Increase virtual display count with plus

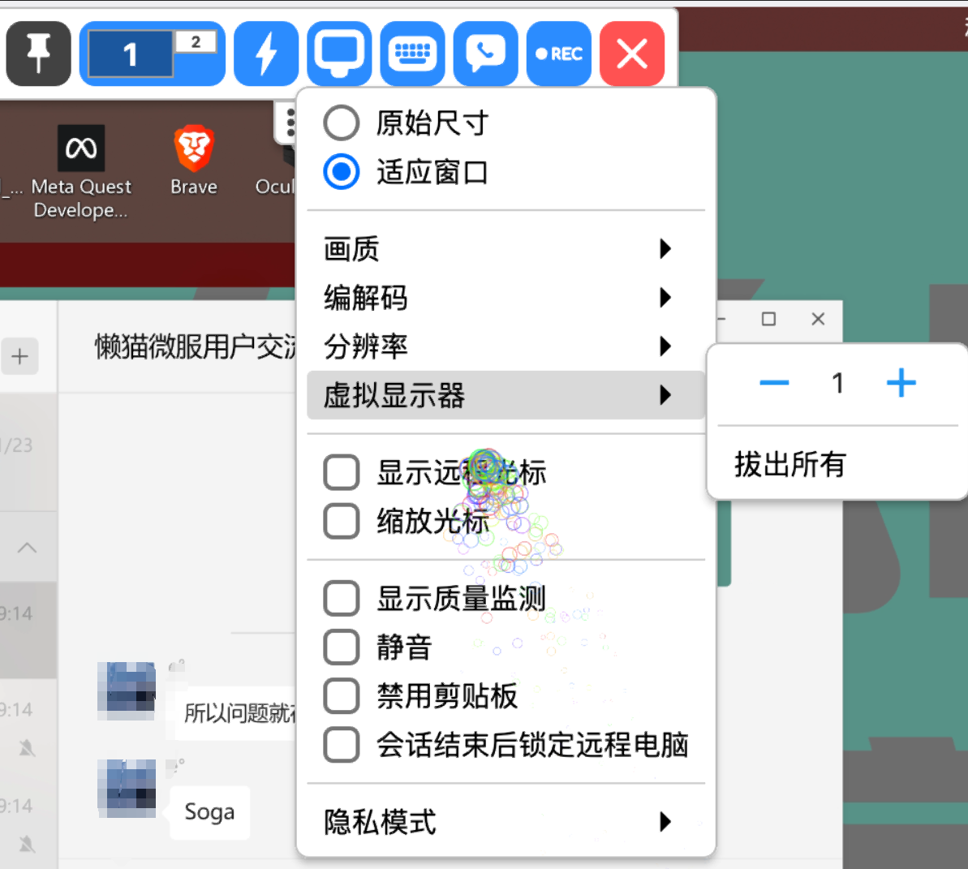(x=901, y=383)
